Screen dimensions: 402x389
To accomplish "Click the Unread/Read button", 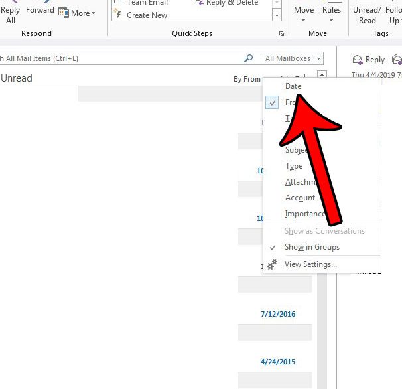I will (366, 15).
